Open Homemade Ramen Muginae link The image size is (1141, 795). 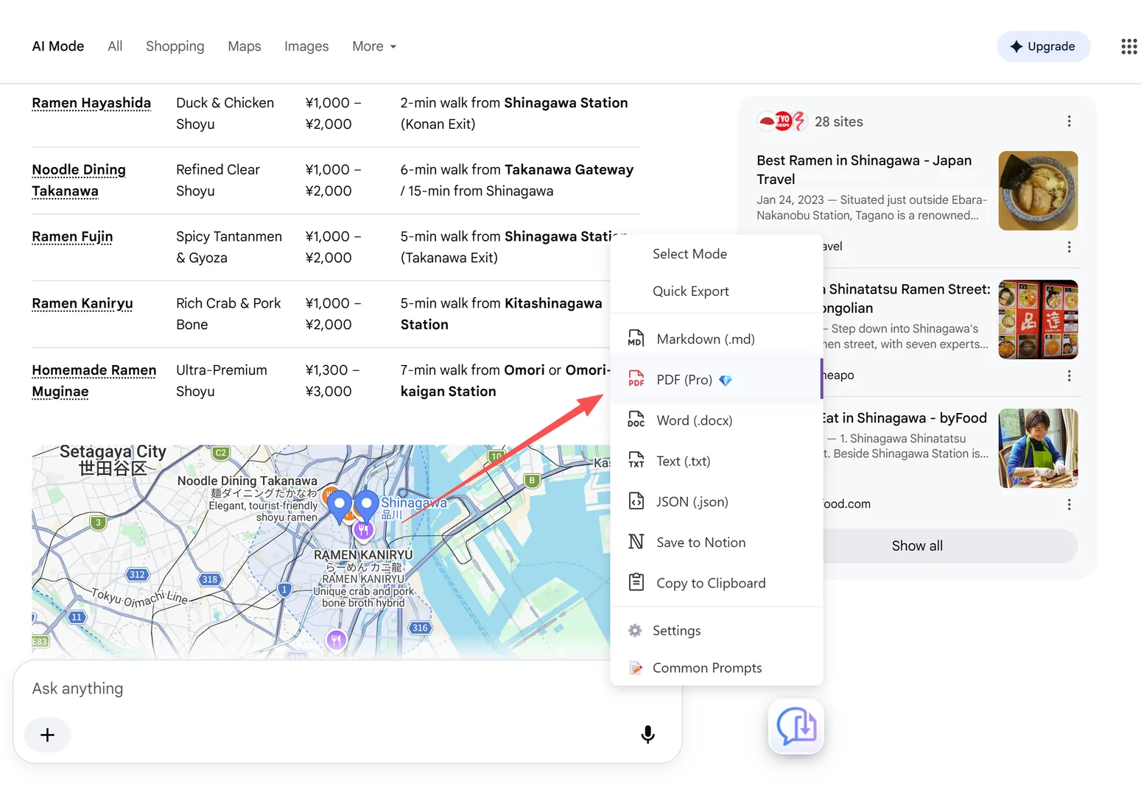94,381
